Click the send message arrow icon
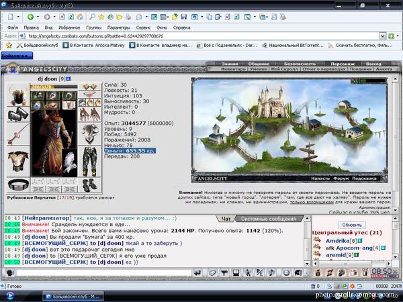This screenshot has width=403, height=302. (x=197, y=272)
